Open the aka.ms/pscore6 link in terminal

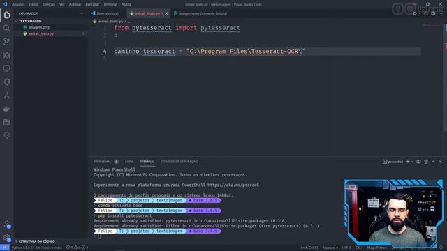(x=233, y=185)
